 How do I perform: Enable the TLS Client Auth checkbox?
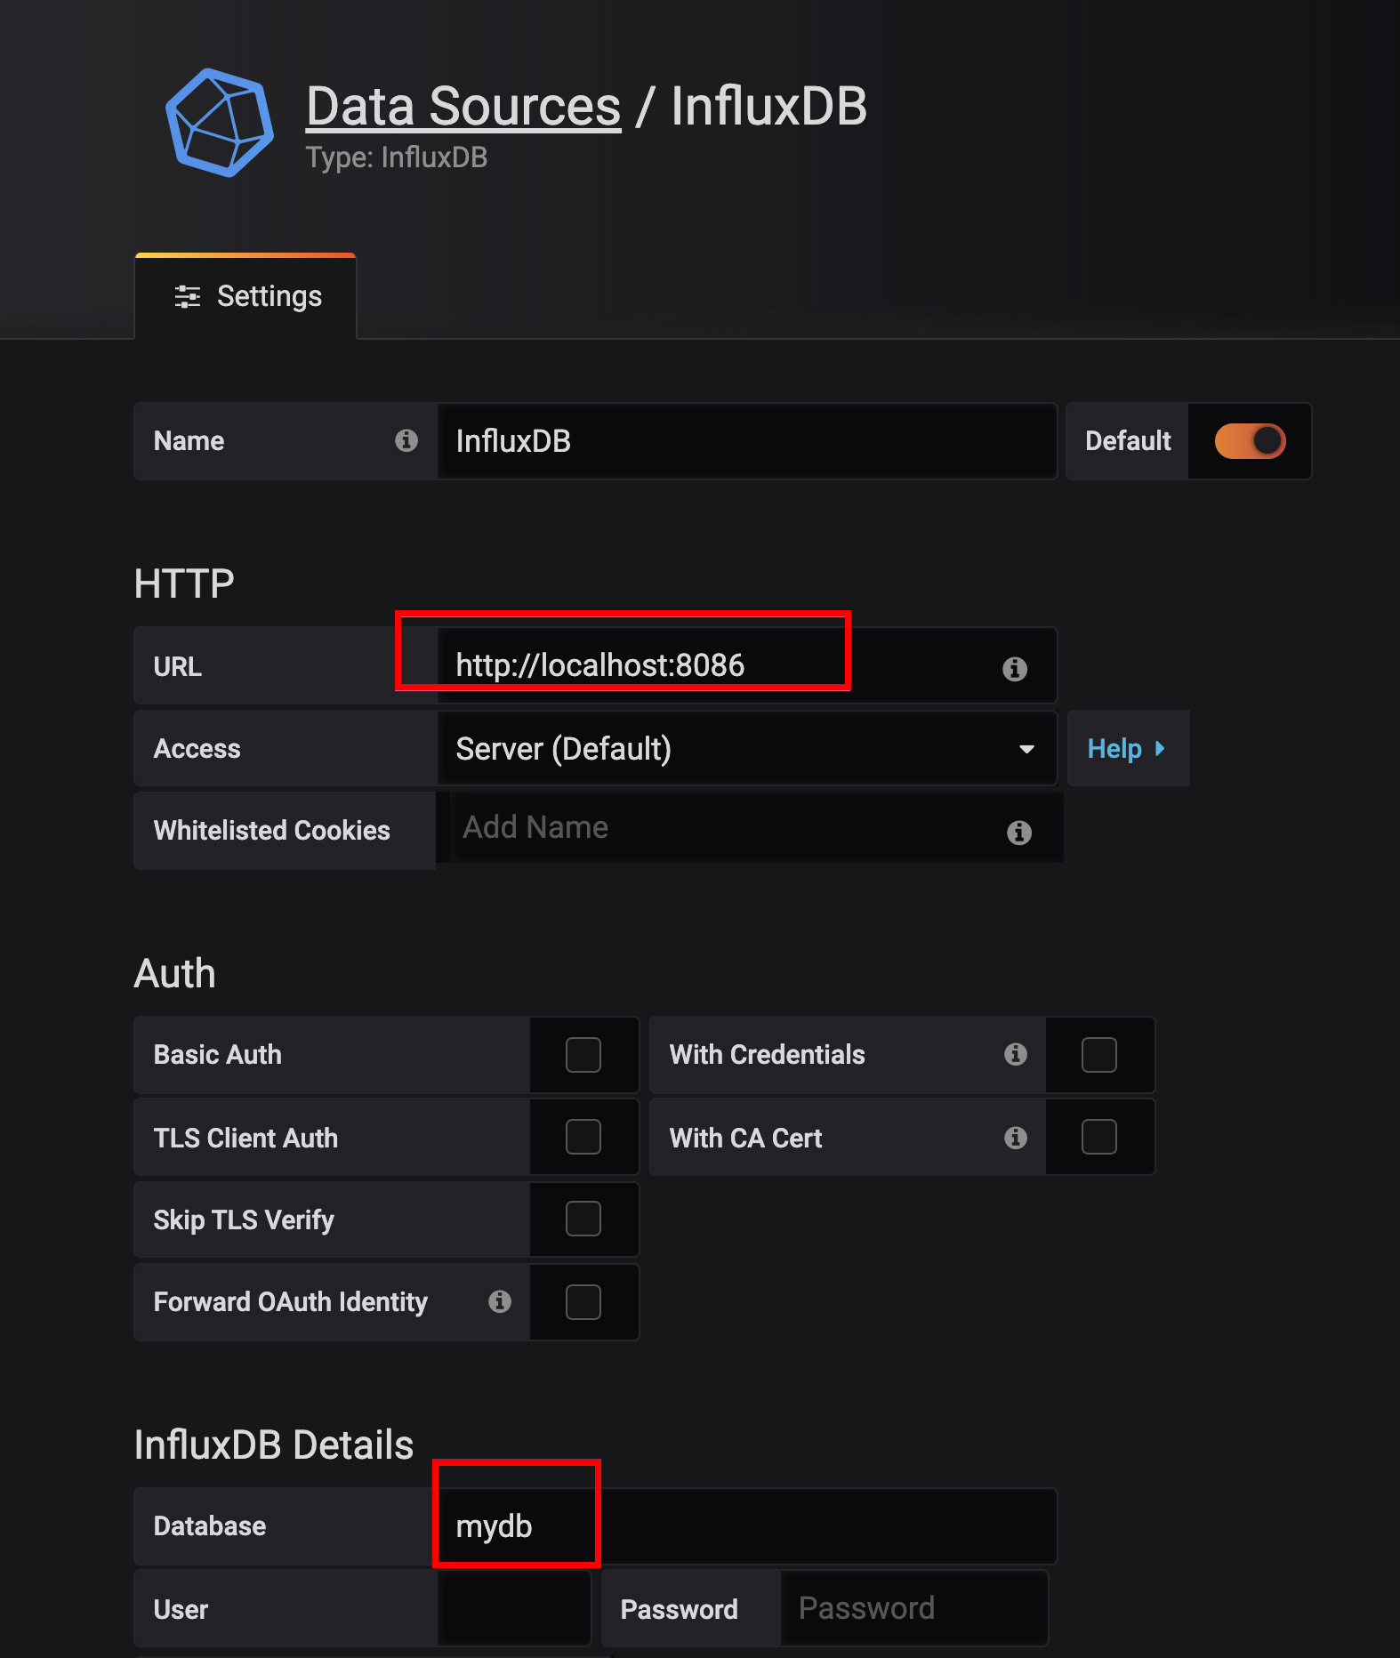[x=583, y=1137]
